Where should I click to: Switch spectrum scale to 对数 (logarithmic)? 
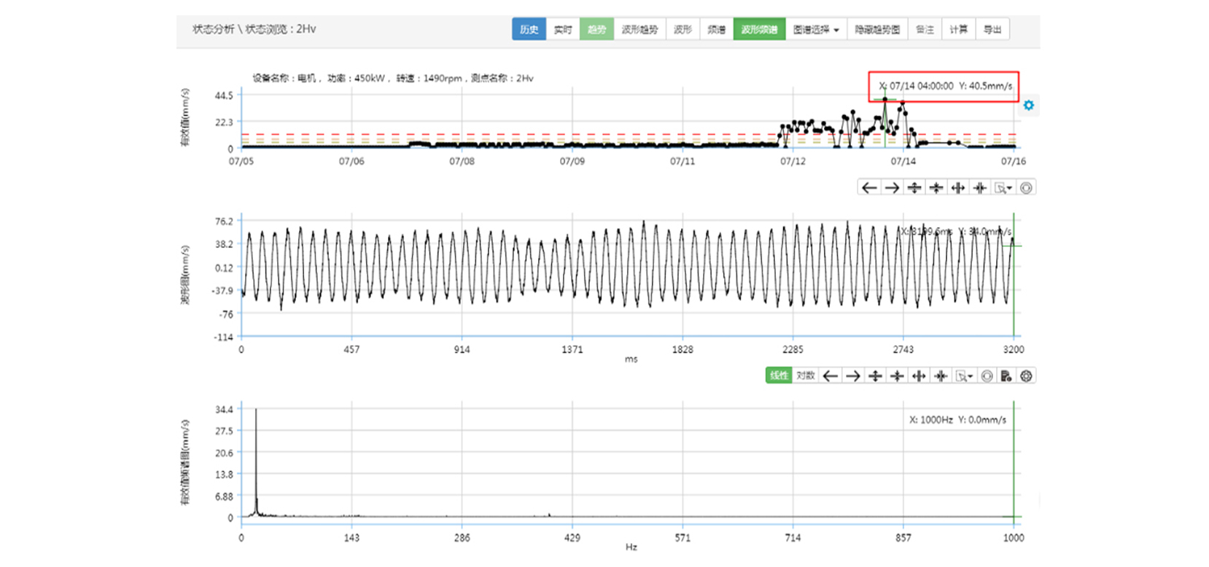[x=805, y=376]
